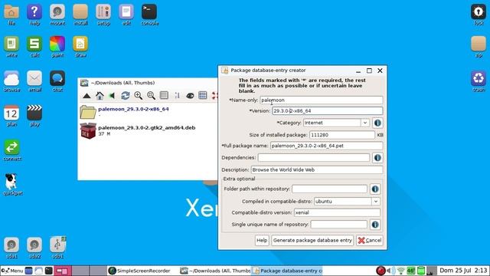Screen dimensions: 490x276
Task: Click the temperature 46° tray indicator
Action: (411, 271)
